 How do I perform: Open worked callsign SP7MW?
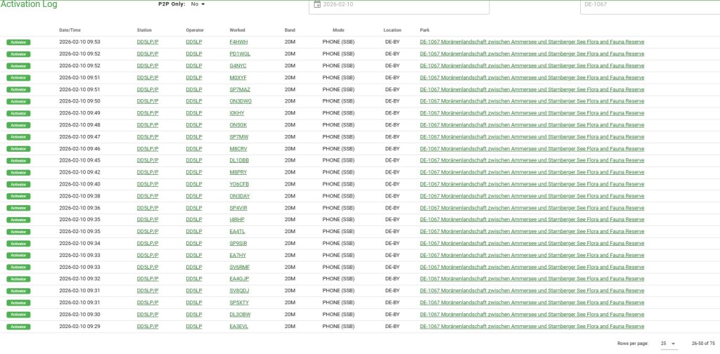coord(239,137)
